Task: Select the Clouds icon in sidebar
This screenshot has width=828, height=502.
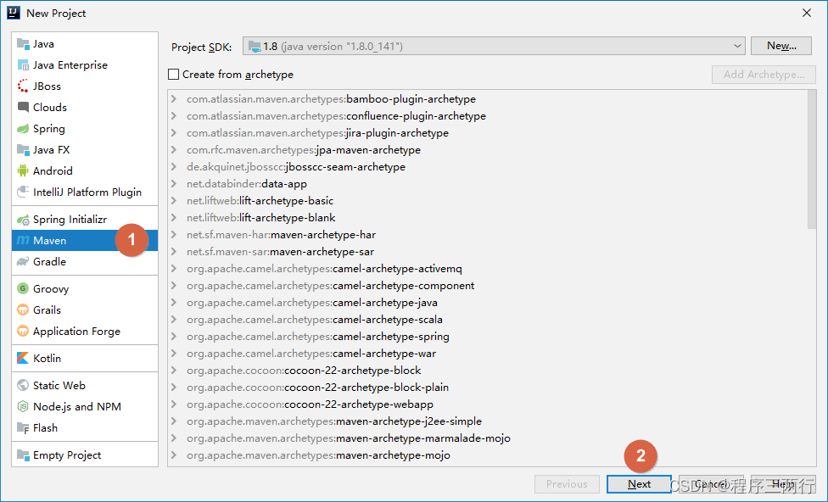Action: point(23,107)
